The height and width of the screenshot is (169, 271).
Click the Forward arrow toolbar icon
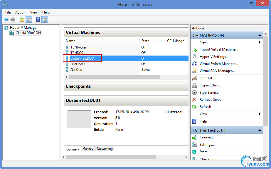[x=13, y=20]
